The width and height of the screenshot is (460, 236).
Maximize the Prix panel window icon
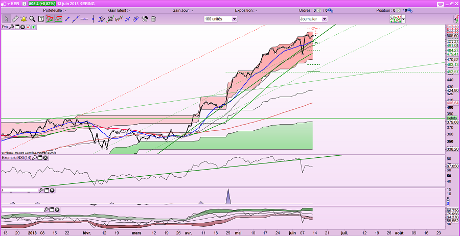[17, 27]
